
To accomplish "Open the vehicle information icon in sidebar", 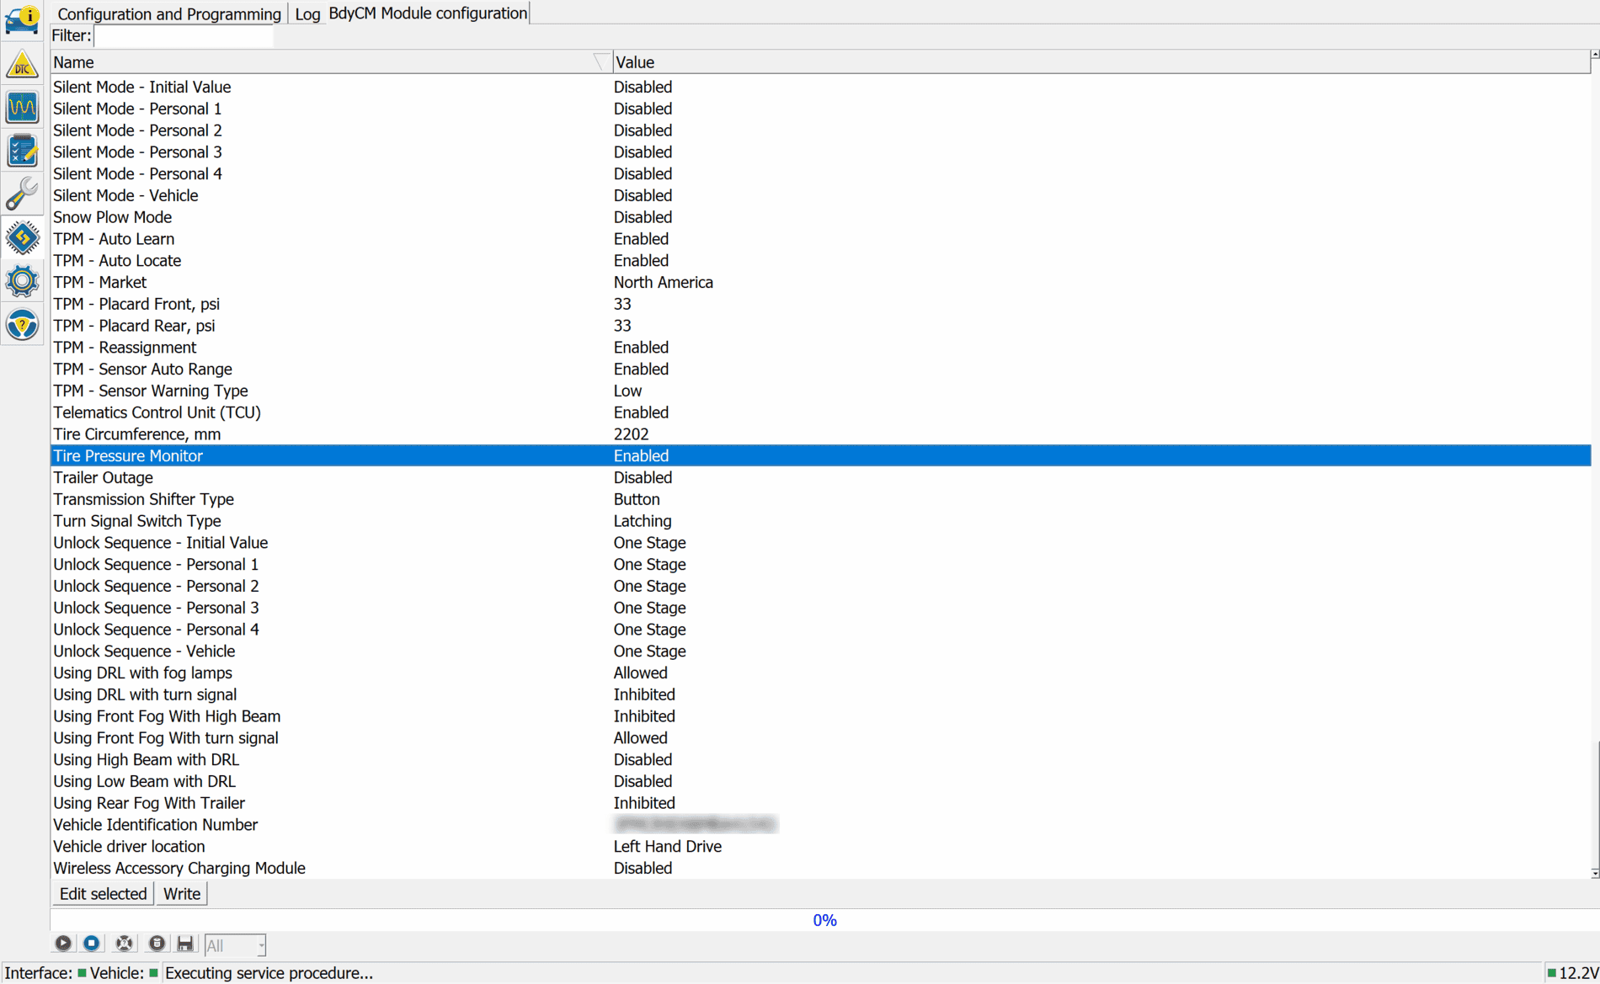I will 22,19.
